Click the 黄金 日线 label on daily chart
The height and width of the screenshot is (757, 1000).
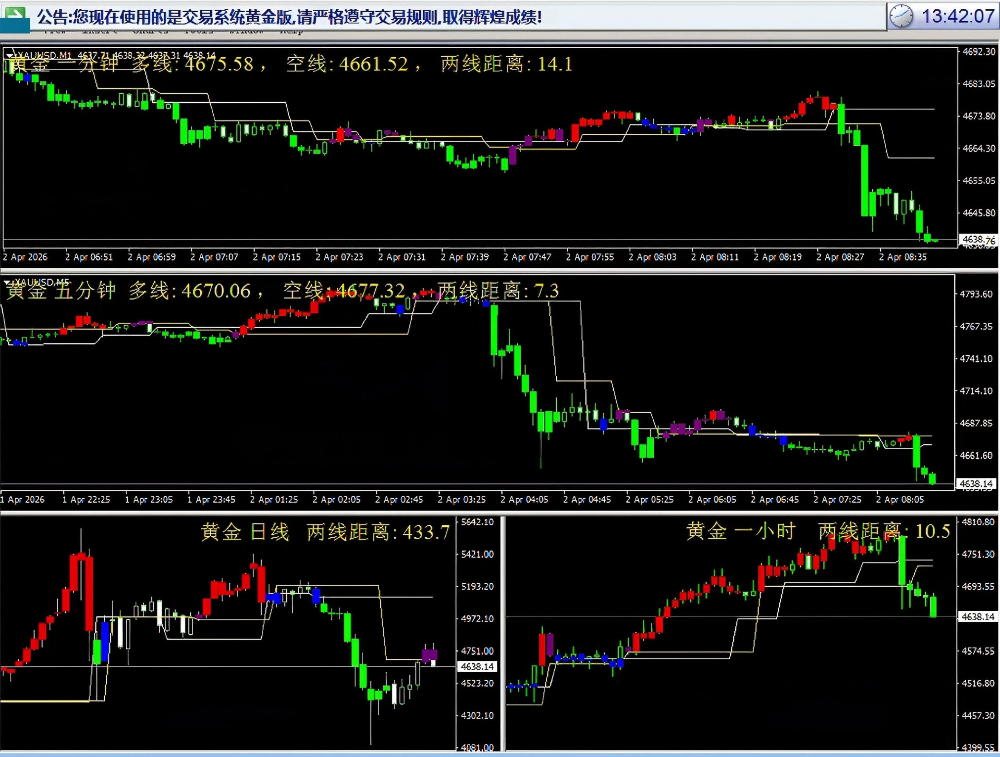point(245,532)
